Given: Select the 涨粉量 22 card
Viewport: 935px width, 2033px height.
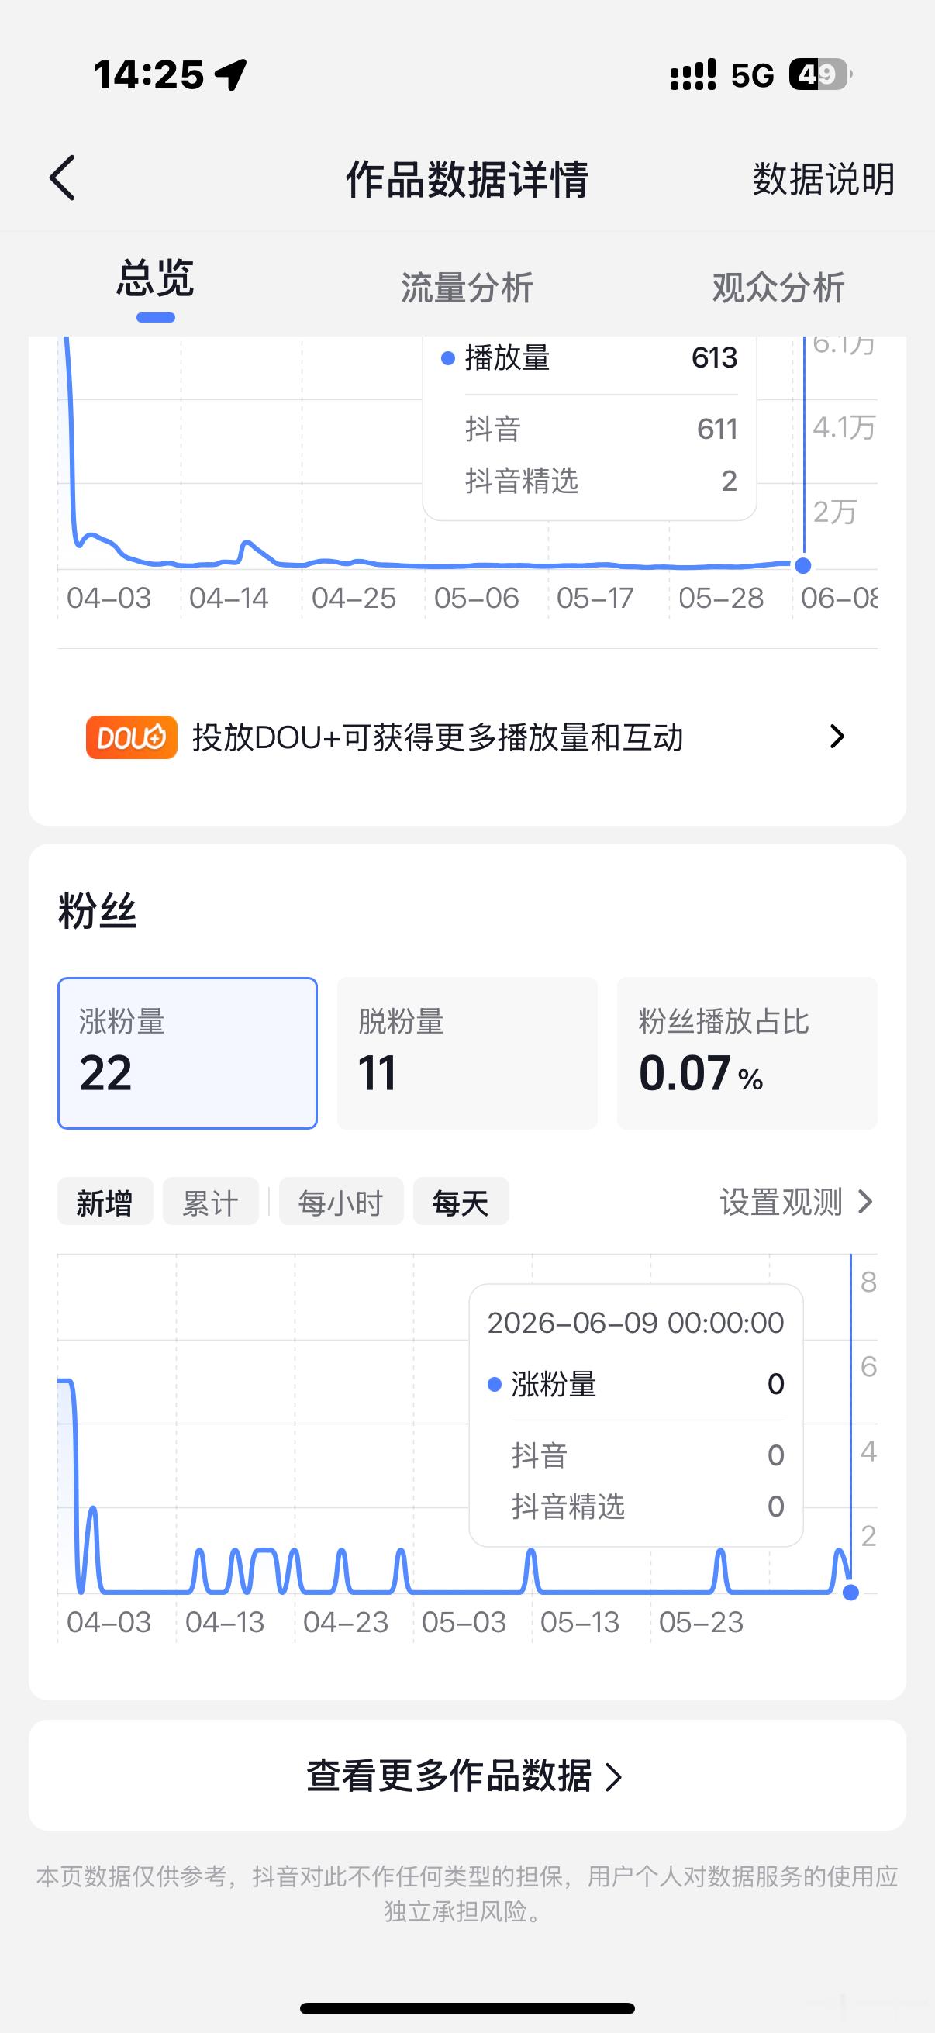Looking at the screenshot, I should (188, 1053).
